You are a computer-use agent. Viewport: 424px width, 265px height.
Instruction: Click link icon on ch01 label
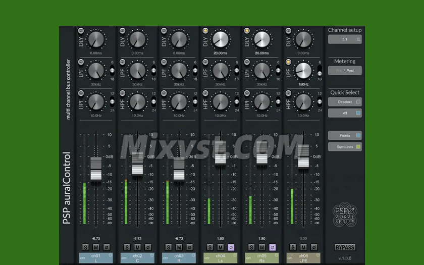tap(82, 258)
